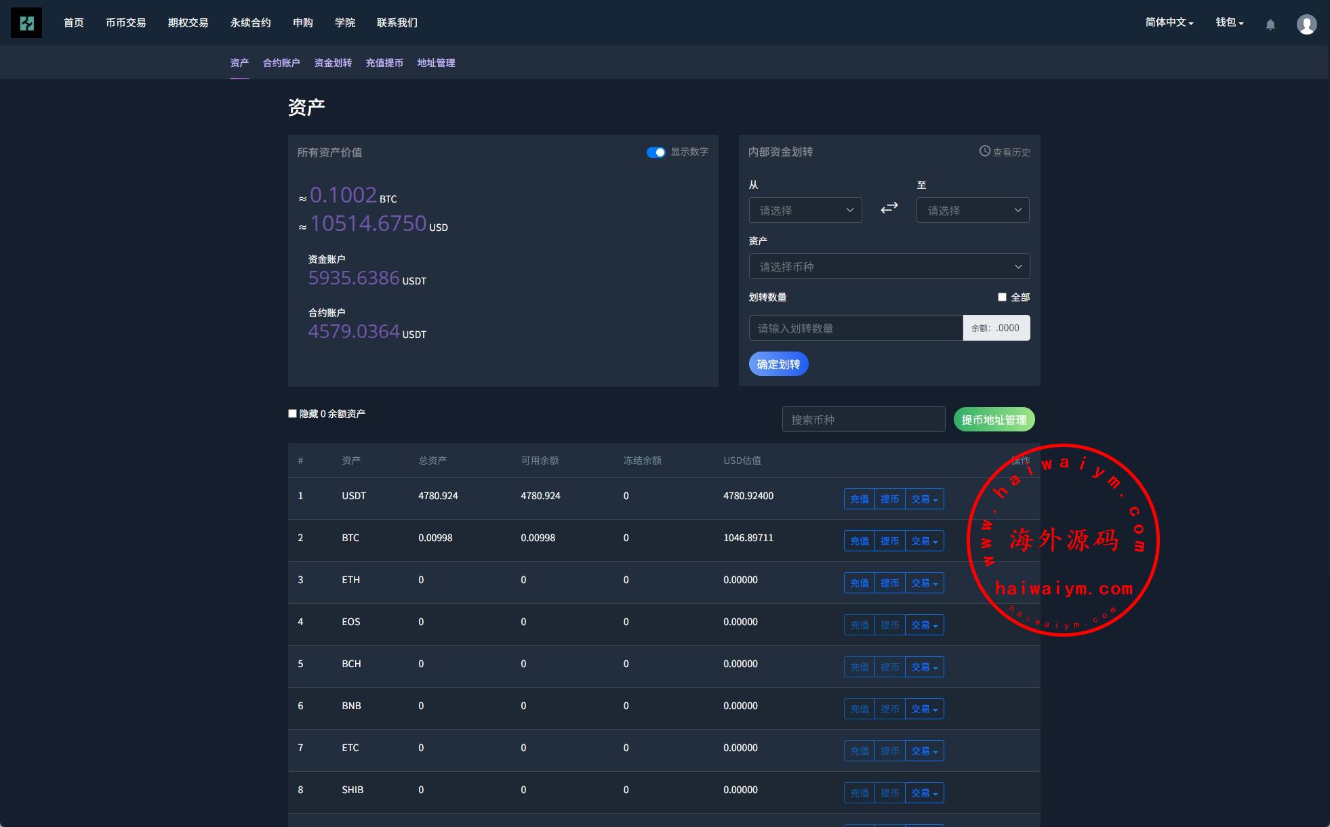The image size is (1330, 827).
Task: Open the notification bell
Action: [1270, 24]
